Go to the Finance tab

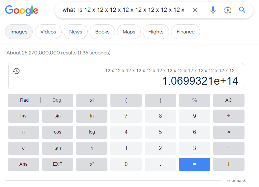pyautogui.click(x=186, y=32)
